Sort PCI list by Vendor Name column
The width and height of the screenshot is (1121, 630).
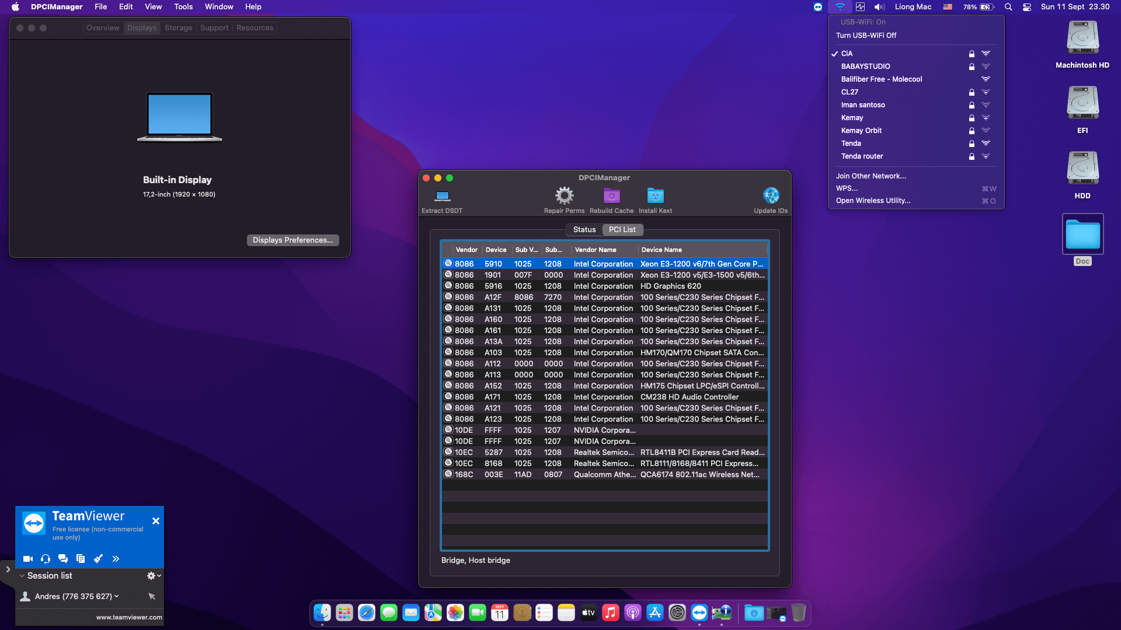pyautogui.click(x=604, y=250)
